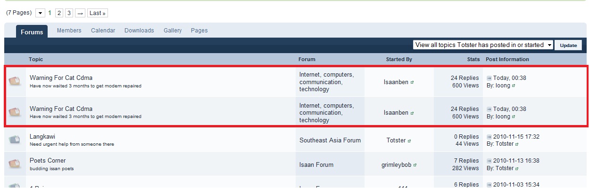Select the Gallery tab
Image resolution: width=589 pixels, height=188 pixels.
pos(173,31)
